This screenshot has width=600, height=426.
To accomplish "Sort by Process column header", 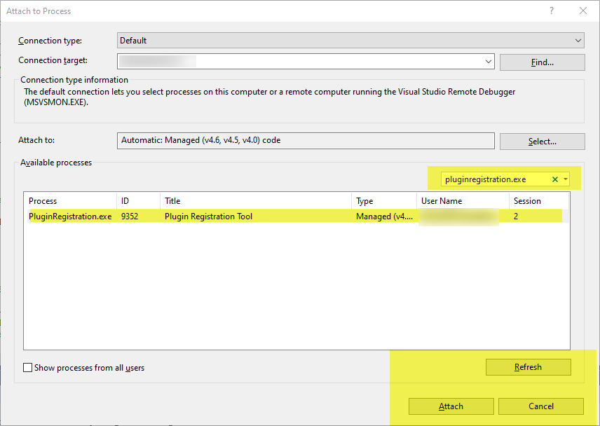I will pyautogui.click(x=70, y=201).
